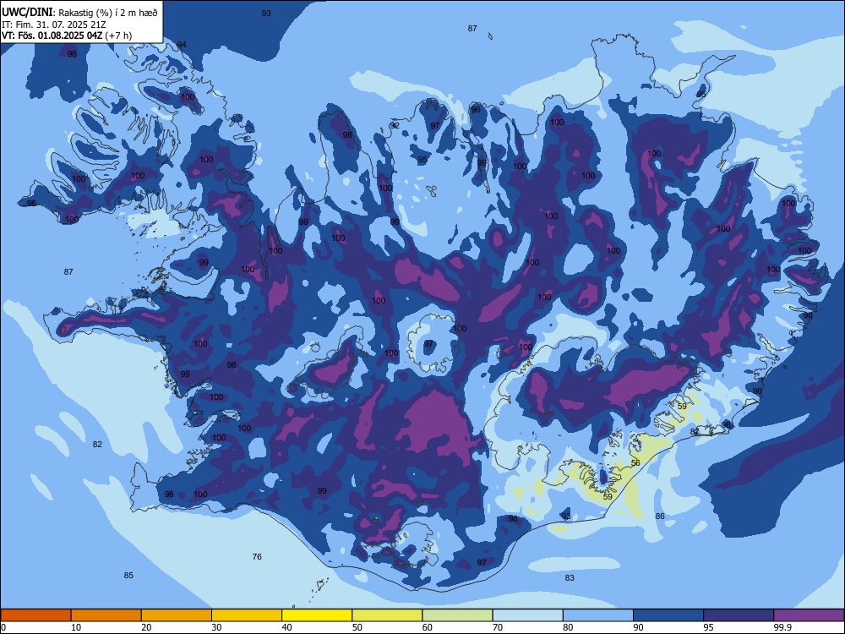Click the legend scale label 30
The height and width of the screenshot is (634, 845).
pyautogui.click(x=216, y=627)
